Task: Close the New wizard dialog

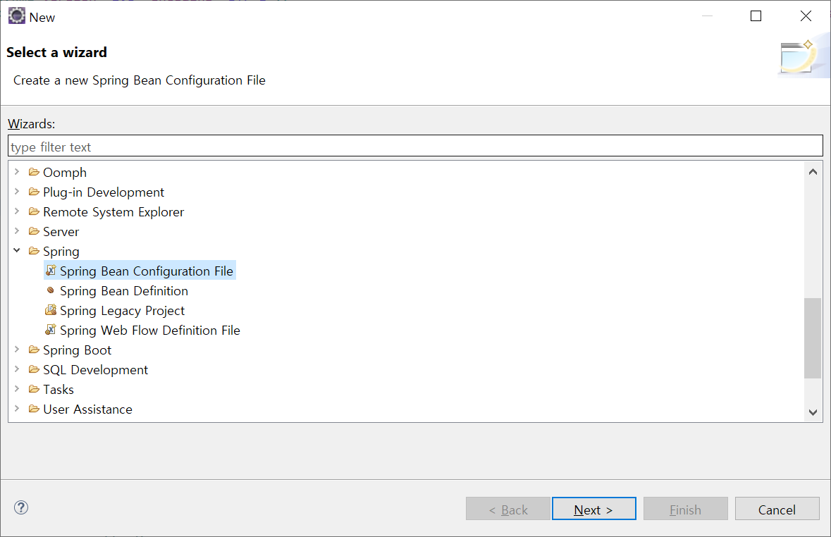Action: (x=806, y=16)
